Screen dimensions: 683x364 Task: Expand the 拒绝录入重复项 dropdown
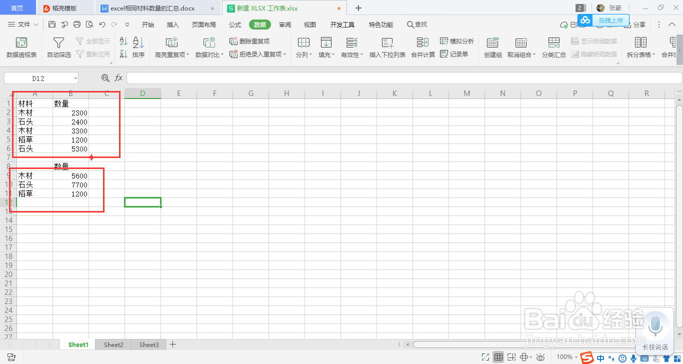[x=285, y=54]
